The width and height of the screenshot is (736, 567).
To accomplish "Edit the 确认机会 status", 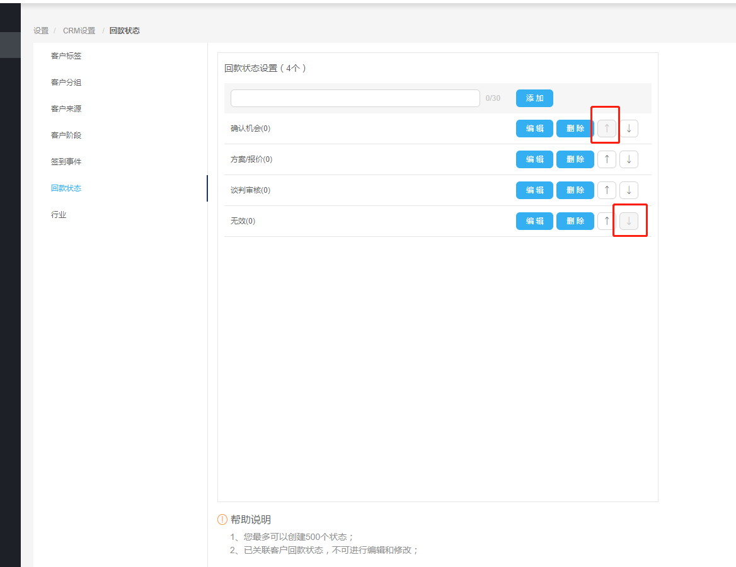I will [534, 129].
